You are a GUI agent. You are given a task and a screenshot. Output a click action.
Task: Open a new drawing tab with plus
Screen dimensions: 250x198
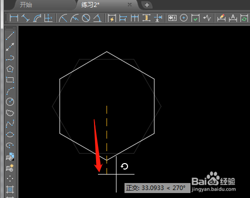(147, 5)
